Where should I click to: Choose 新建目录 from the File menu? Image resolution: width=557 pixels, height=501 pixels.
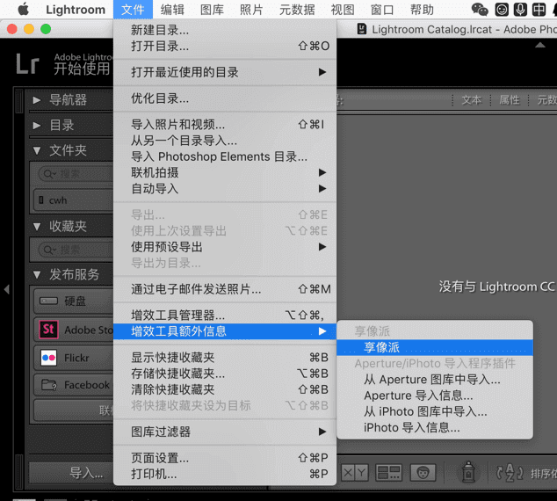[225, 30]
